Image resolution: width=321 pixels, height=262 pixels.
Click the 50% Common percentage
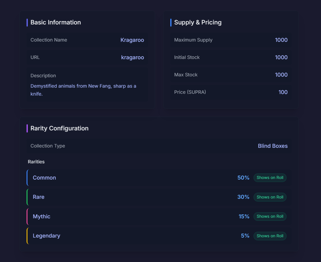coord(243,178)
